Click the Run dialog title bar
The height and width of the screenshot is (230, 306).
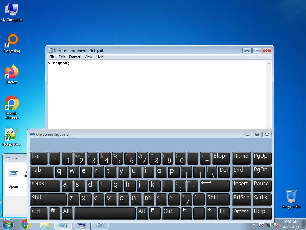tap(15, 159)
